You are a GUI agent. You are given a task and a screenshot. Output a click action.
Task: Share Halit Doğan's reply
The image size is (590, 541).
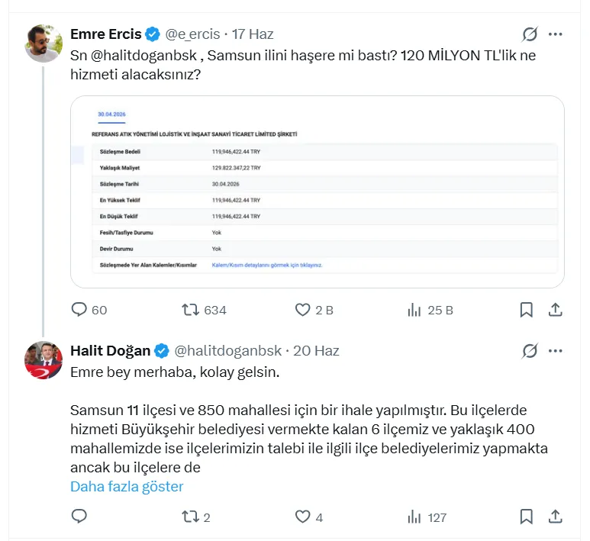(556, 517)
